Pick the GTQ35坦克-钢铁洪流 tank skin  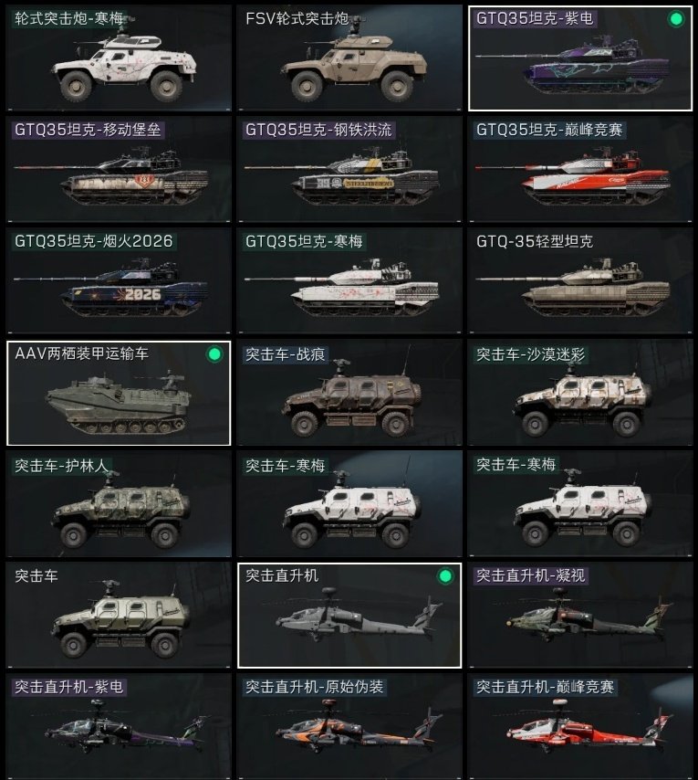(349, 169)
